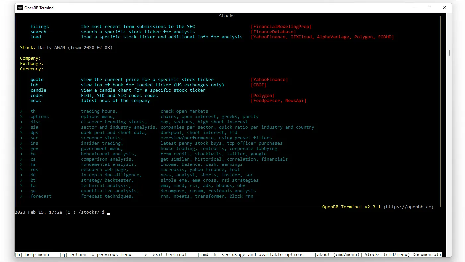Click the [Feedparser, NewsApi] source label
Viewport: 465px width, 262px height.
point(279,101)
